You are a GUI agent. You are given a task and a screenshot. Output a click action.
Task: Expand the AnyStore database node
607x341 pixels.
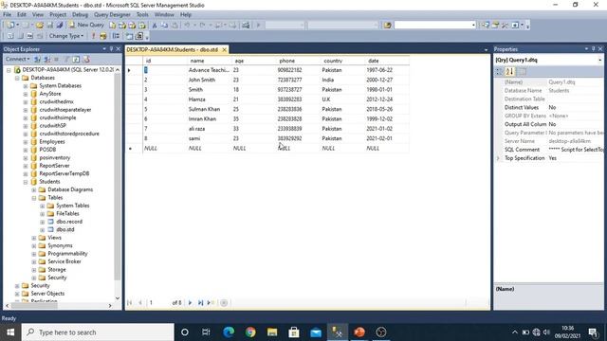tap(26, 94)
